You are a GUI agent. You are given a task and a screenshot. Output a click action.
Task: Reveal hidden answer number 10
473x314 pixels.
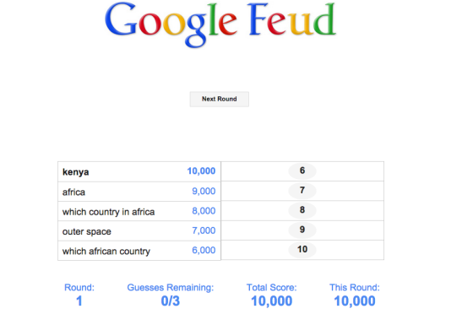point(302,250)
